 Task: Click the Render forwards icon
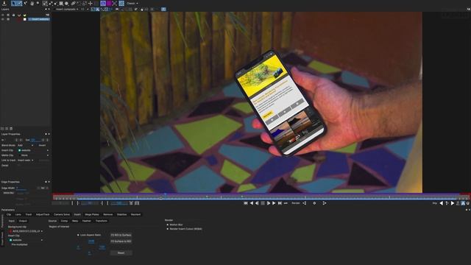[x=325, y=203]
